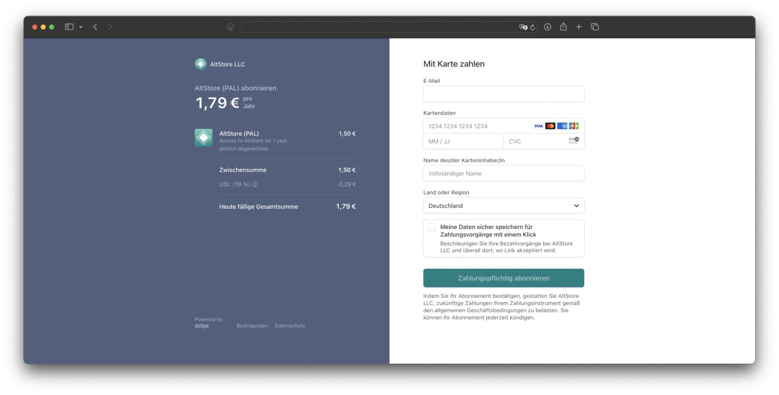The image size is (779, 395).
Task: Open the Bedingungen link
Action: point(252,326)
